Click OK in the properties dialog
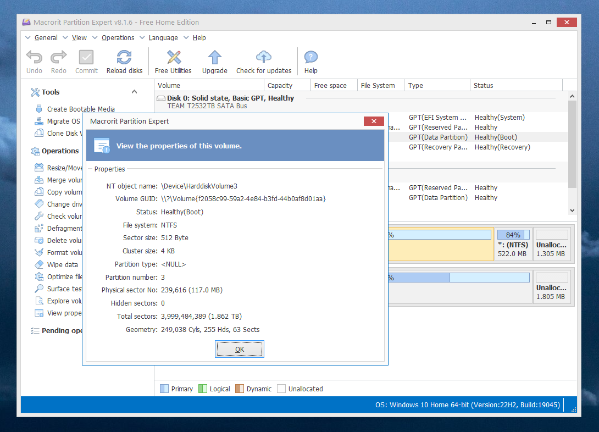The image size is (599, 432). pos(240,349)
